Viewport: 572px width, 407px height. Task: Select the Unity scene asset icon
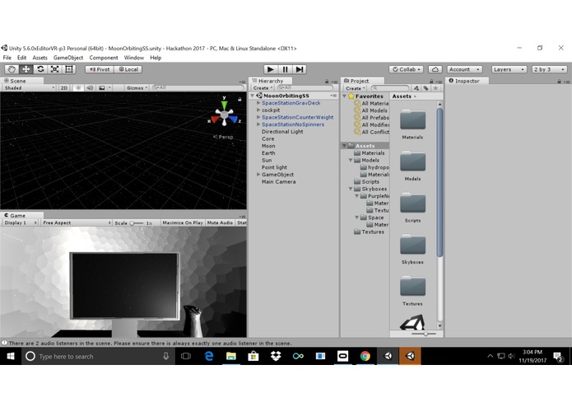tap(412, 322)
